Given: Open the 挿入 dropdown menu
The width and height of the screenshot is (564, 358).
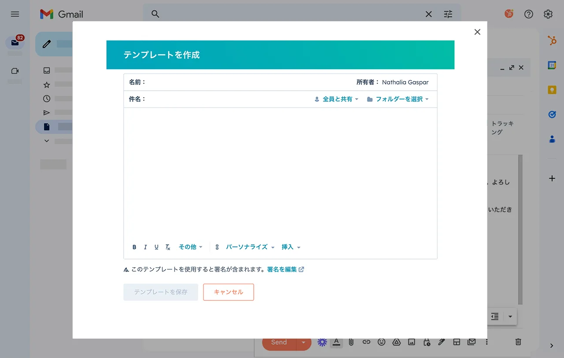Looking at the screenshot, I should coord(291,247).
